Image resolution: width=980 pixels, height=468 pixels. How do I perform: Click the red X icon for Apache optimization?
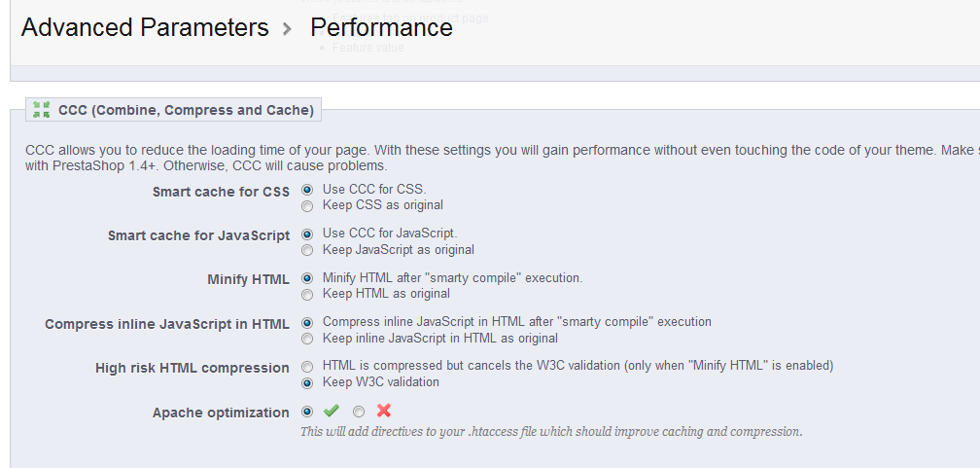coord(384,411)
